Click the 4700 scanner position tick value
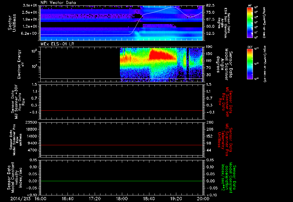The height and width of the screenshot is (202, 293). [33, 150]
